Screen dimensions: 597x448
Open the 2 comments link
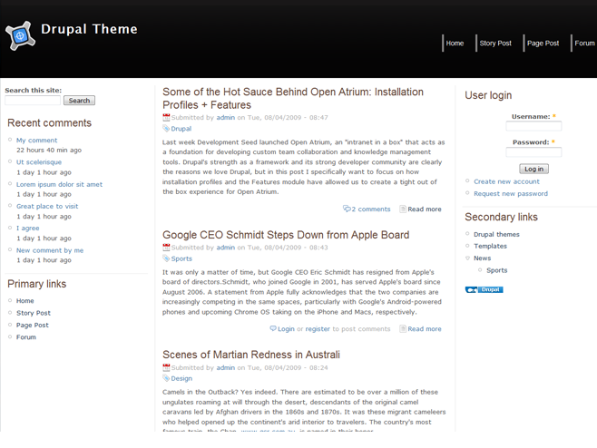371,209
